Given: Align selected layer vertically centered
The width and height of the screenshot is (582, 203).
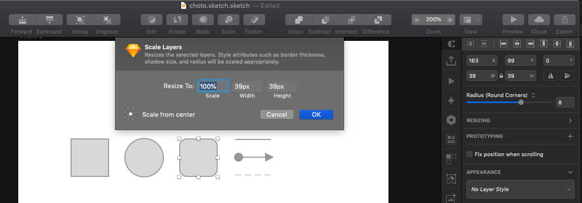Looking at the screenshot, I should tap(557, 44).
